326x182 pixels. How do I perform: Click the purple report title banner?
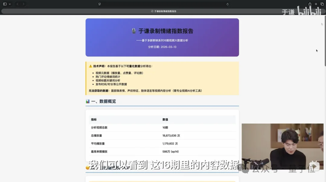click(162, 37)
